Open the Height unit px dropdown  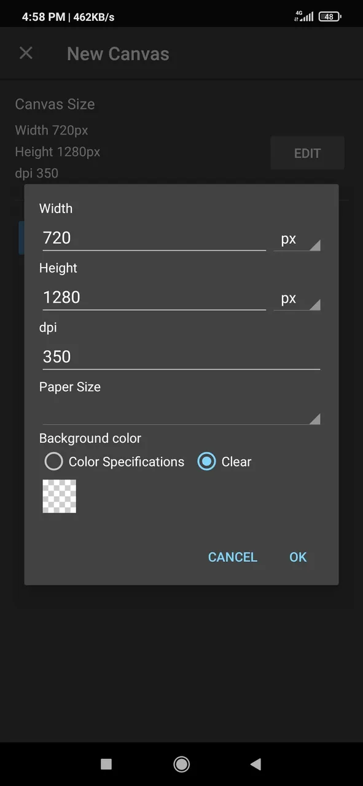pos(297,298)
